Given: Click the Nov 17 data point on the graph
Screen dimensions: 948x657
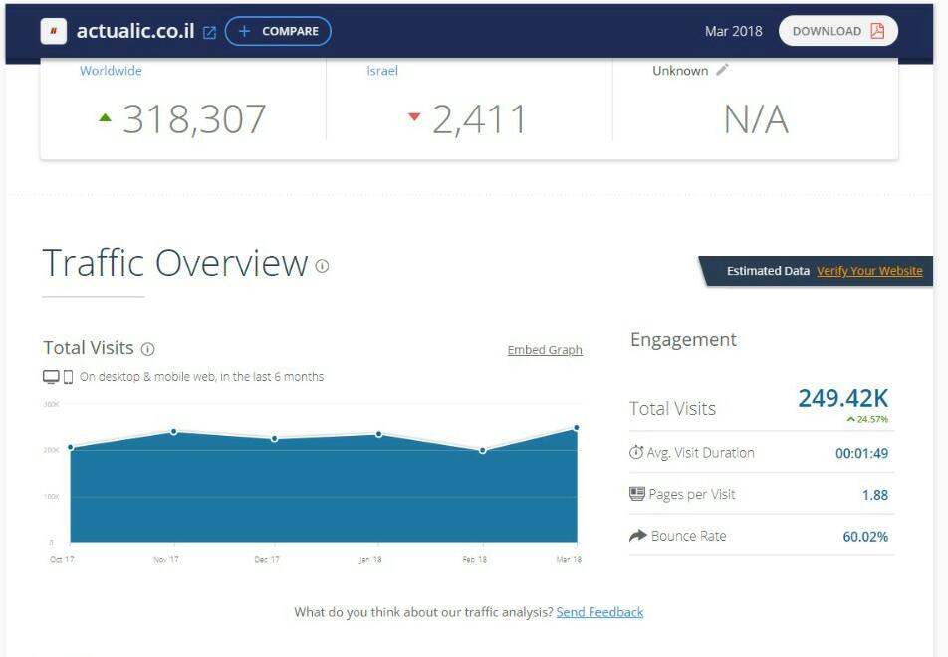Looking at the screenshot, I should click(174, 431).
